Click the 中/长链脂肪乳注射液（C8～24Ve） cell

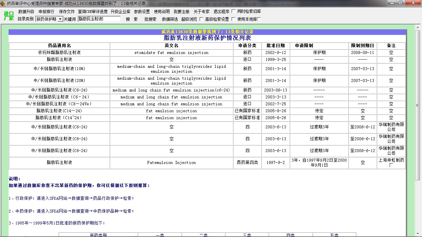pyautogui.click(x=59, y=104)
